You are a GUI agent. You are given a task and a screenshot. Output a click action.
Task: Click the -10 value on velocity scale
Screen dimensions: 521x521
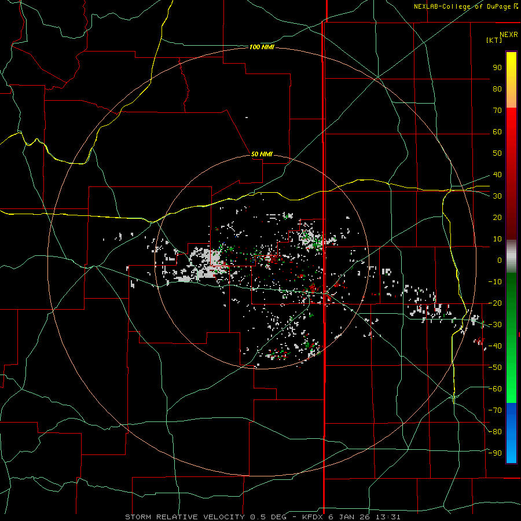[x=495, y=282]
